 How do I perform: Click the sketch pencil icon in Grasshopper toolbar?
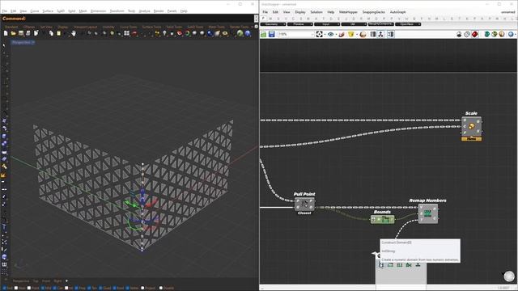click(342, 34)
